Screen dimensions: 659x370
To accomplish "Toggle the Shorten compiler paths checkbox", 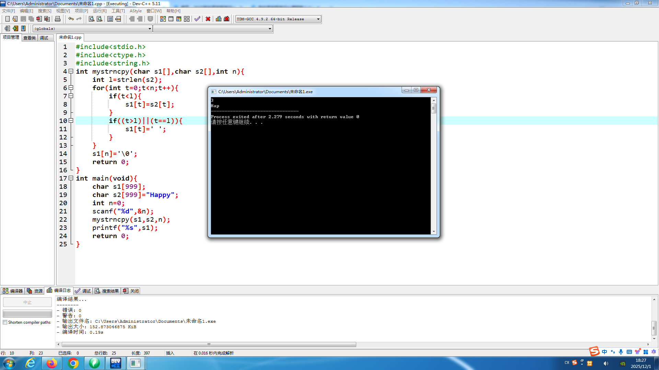I will click(5, 322).
